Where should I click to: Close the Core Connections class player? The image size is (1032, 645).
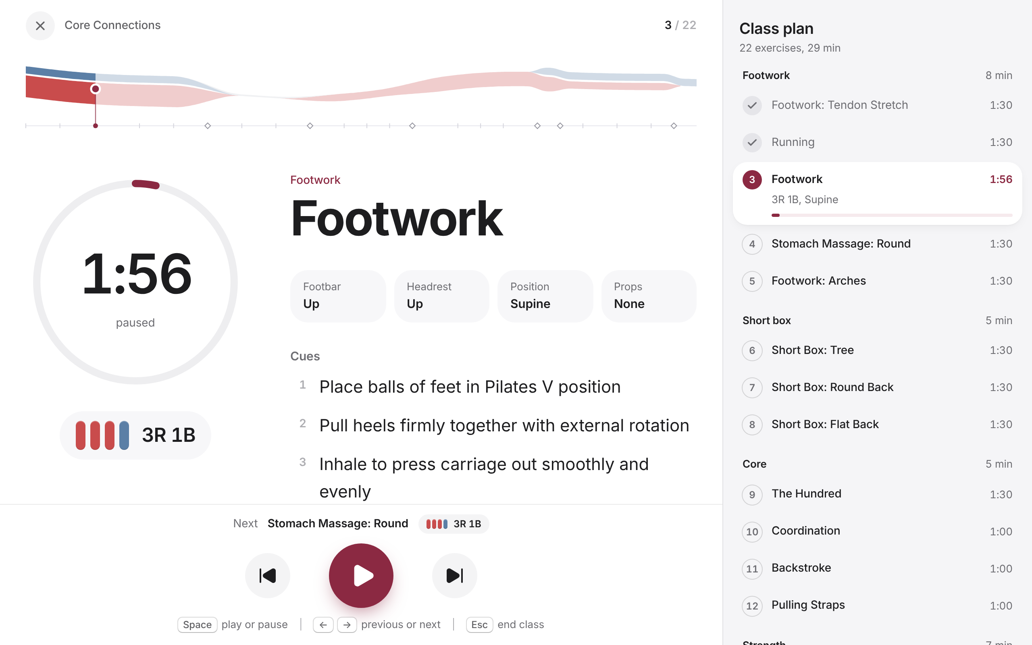40,25
